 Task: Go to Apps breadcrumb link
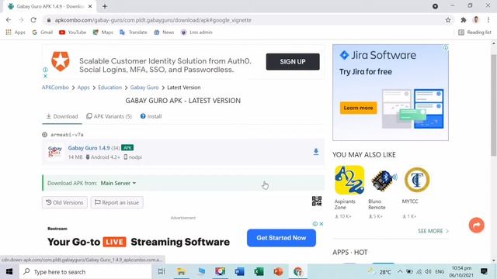[83, 88]
